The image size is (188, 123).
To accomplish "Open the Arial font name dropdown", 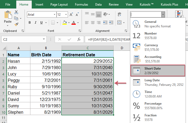I will pos(54,15).
